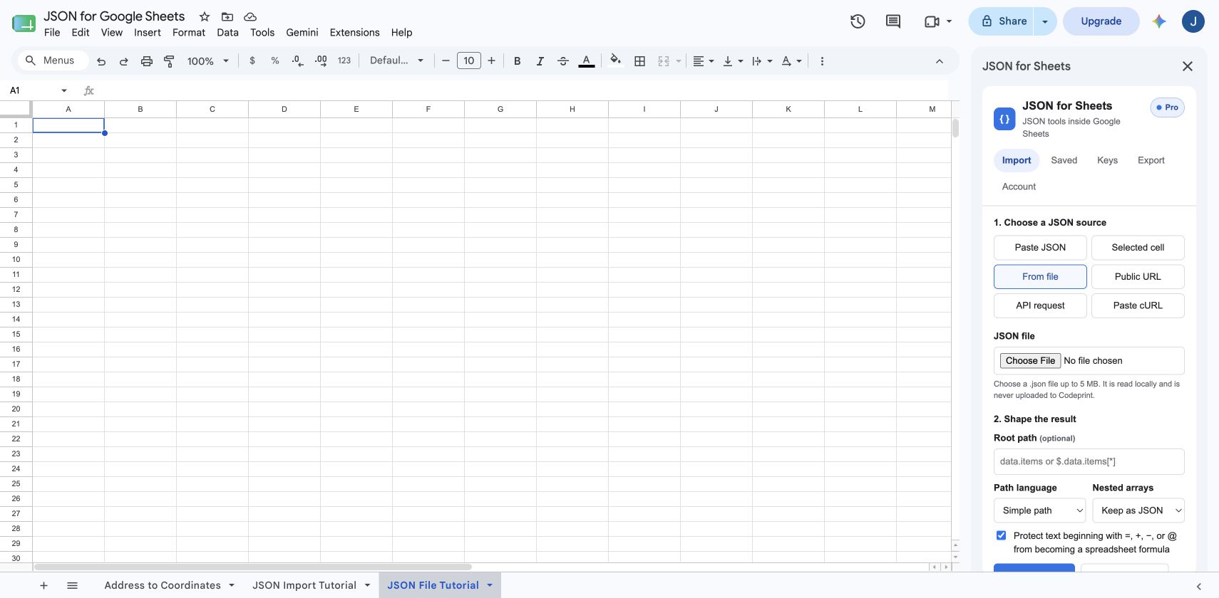Open vertical align dropdown
The height and width of the screenshot is (598, 1219).
click(x=733, y=61)
